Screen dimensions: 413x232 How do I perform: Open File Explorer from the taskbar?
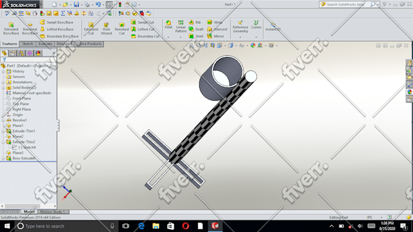click(156, 226)
